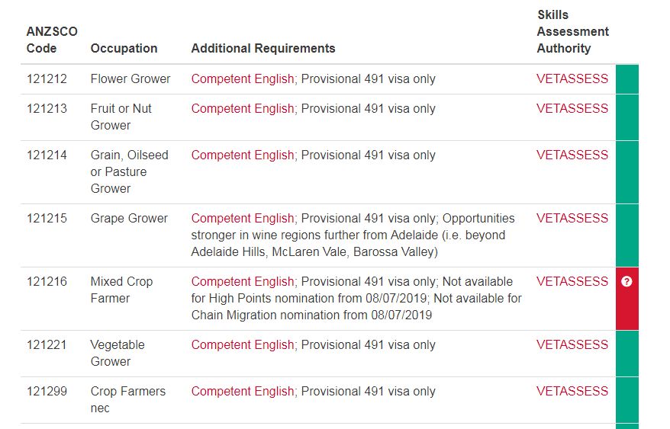This screenshot has width=670, height=429.
Task: Click the Occupation column header
Action: tap(124, 49)
